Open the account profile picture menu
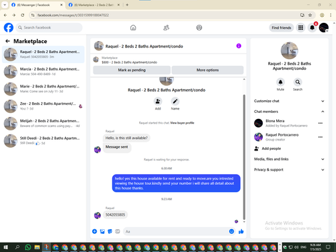336x252 pixels. (324, 28)
